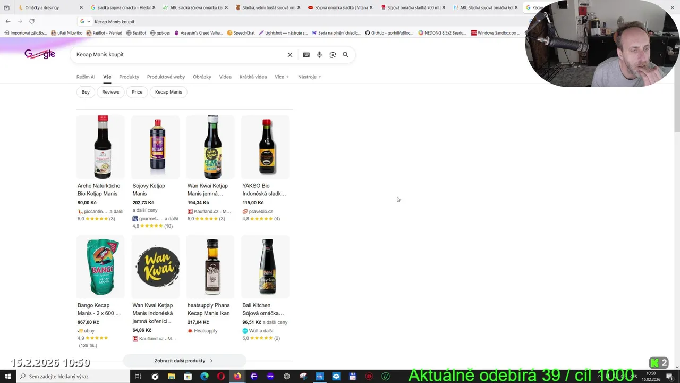
Task: Select the Režim AI search mode
Action: coord(86,77)
